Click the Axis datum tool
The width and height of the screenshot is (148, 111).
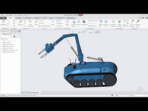pos(41,21)
